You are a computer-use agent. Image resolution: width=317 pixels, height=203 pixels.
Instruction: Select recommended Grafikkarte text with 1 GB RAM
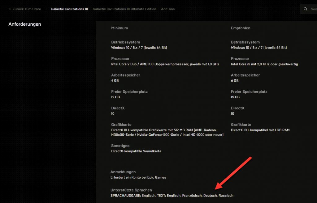[x=260, y=130]
